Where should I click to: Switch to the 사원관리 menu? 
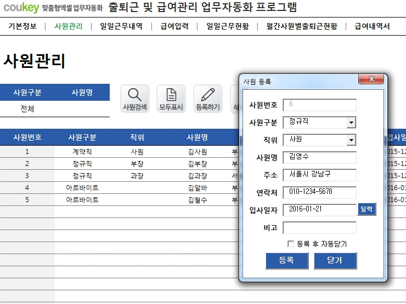(x=69, y=26)
